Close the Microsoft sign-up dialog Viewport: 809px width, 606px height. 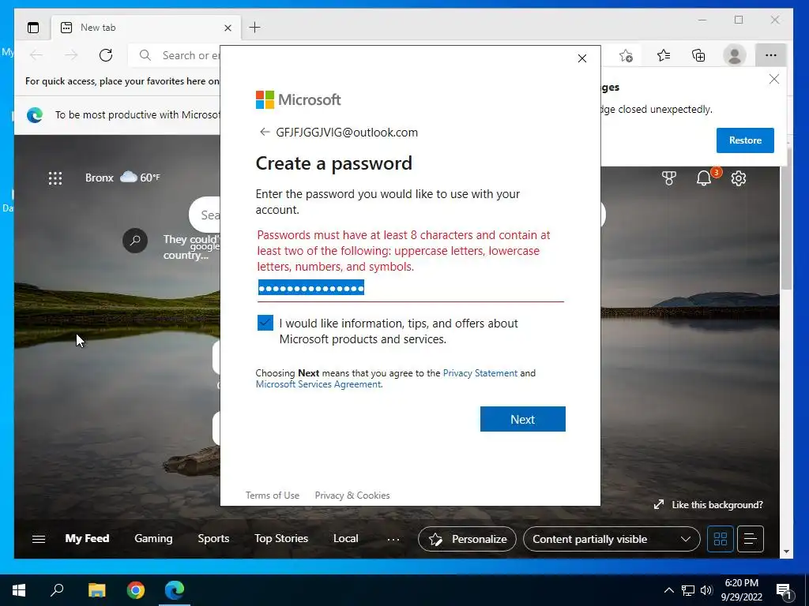(x=582, y=58)
